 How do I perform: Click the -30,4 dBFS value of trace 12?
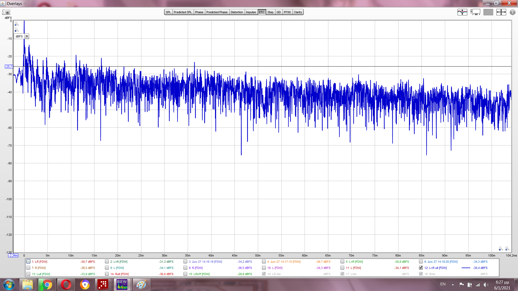click(480, 268)
